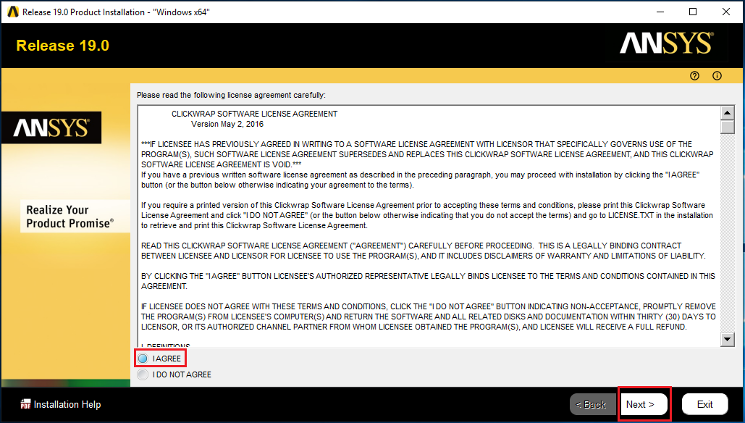Image resolution: width=745 pixels, height=423 pixels.
Task: Click the scrollbar track below the thumb
Action: tap(728, 233)
